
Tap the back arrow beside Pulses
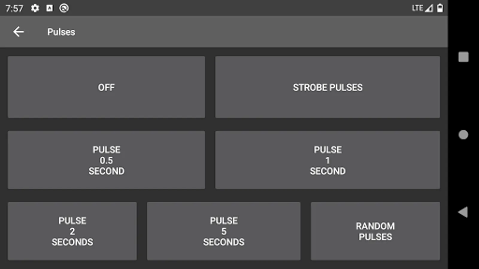(19, 32)
